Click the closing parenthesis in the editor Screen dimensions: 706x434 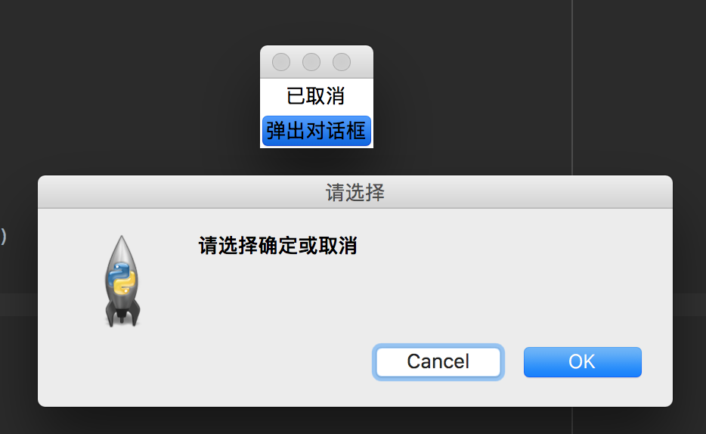4,236
